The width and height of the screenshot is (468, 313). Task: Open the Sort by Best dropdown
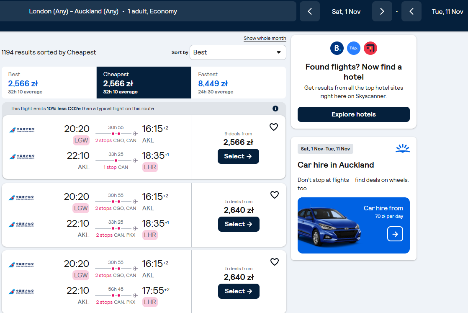238,52
